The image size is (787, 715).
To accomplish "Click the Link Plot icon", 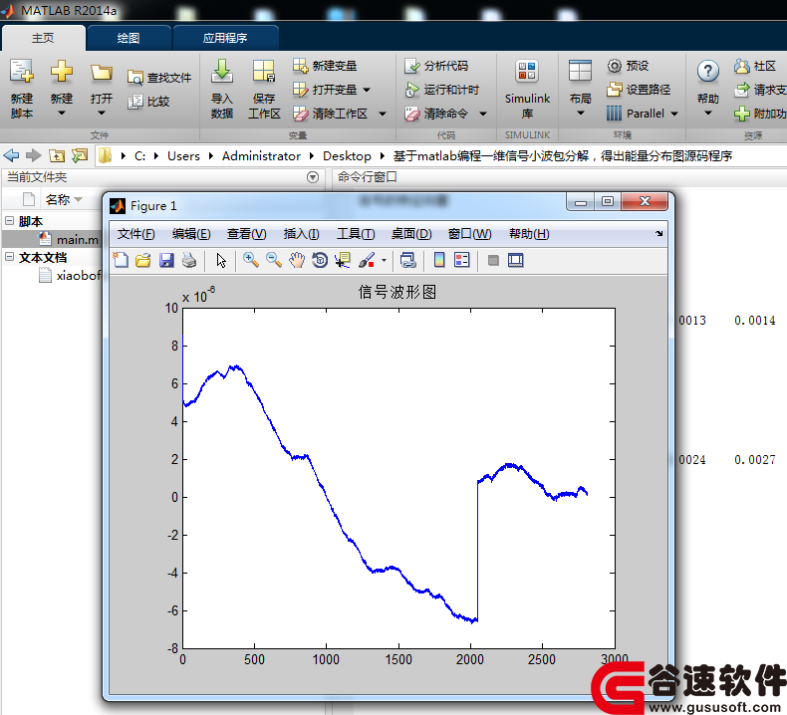I will (408, 260).
